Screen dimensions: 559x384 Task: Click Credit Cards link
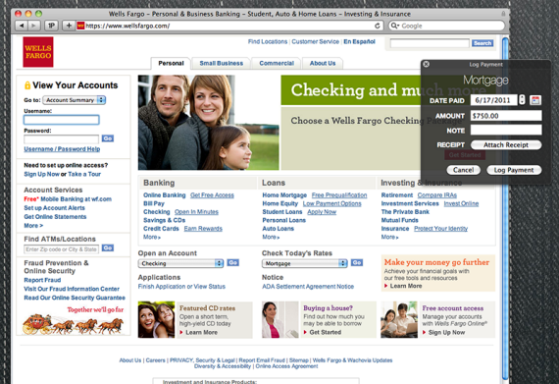coord(161,229)
